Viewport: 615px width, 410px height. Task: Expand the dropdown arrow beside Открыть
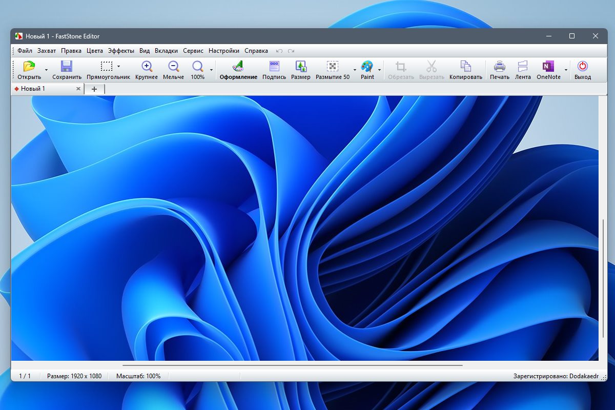46,70
